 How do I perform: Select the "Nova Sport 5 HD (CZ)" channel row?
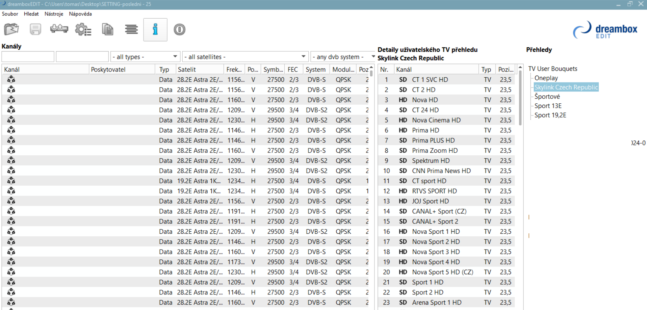(447, 272)
